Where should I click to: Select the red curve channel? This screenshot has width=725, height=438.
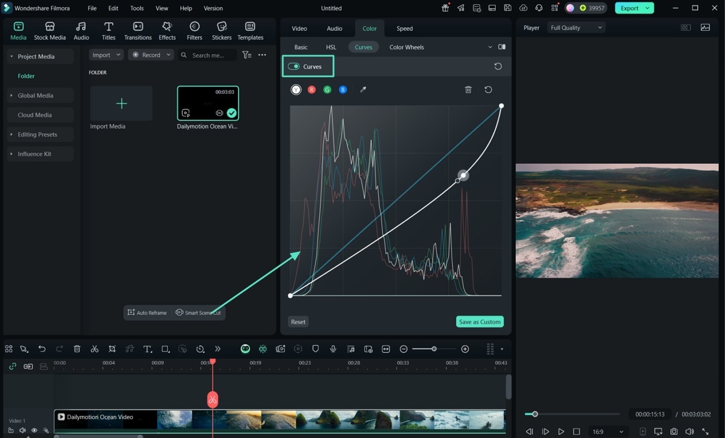coord(312,89)
